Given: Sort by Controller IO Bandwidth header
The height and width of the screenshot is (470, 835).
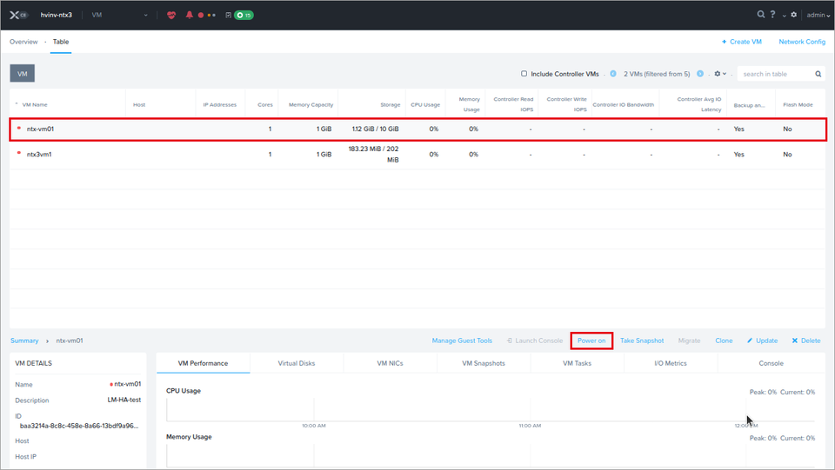Looking at the screenshot, I should [x=623, y=105].
